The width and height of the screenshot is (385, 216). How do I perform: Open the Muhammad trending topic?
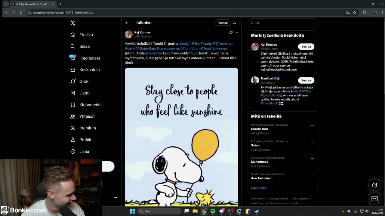coord(260,162)
